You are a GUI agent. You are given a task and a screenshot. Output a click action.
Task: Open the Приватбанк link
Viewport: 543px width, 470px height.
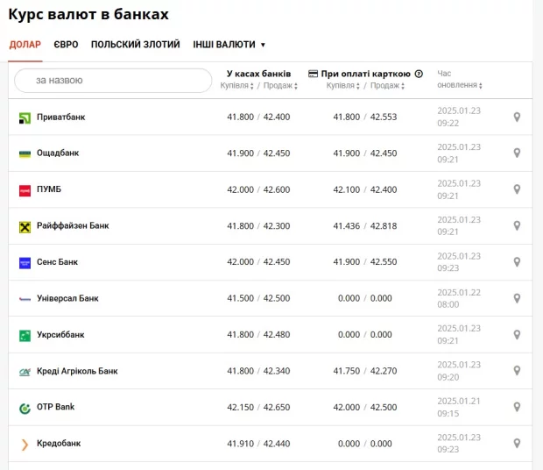tap(60, 117)
